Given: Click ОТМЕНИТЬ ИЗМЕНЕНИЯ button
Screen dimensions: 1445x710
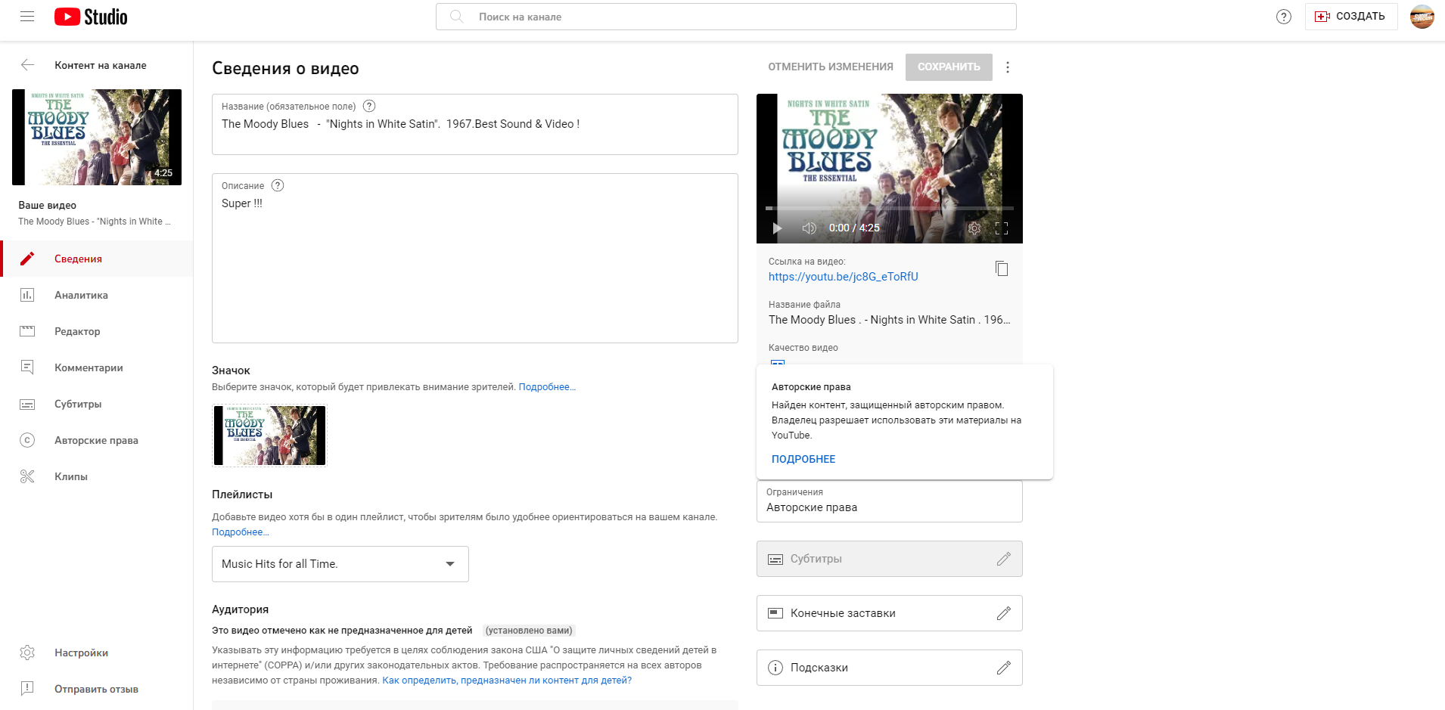Looking at the screenshot, I should click(x=831, y=67).
